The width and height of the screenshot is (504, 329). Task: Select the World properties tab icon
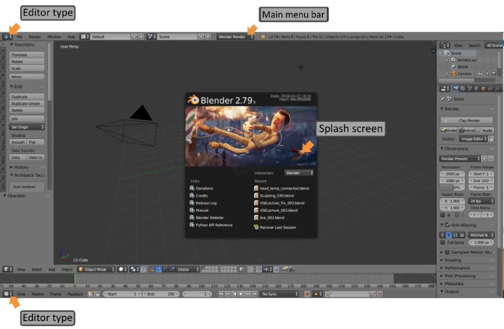476,88
